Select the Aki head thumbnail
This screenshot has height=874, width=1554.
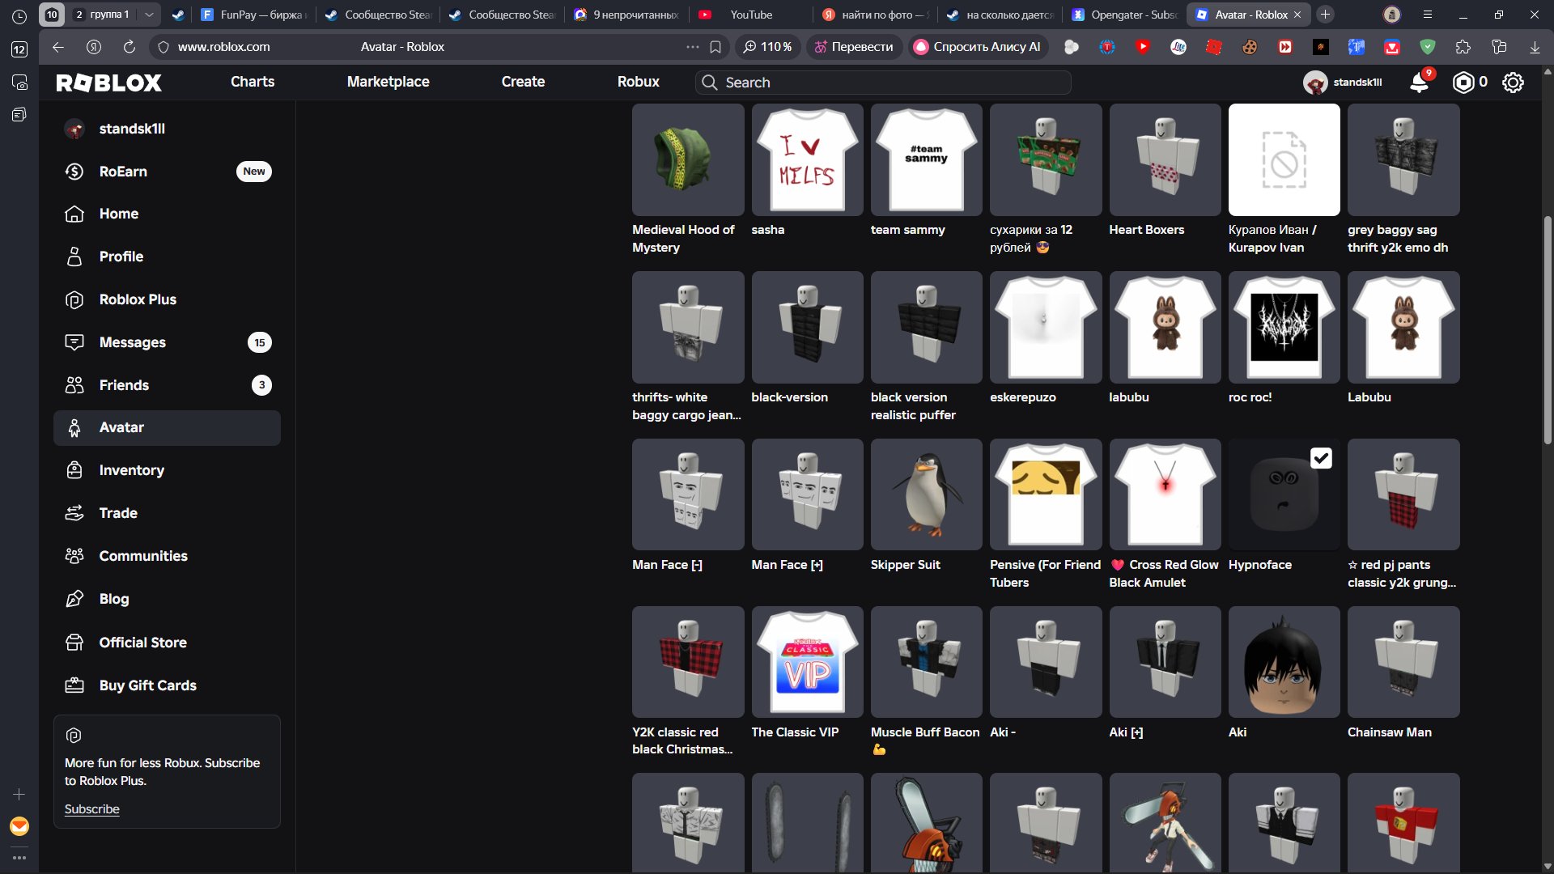click(x=1284, y=662)
